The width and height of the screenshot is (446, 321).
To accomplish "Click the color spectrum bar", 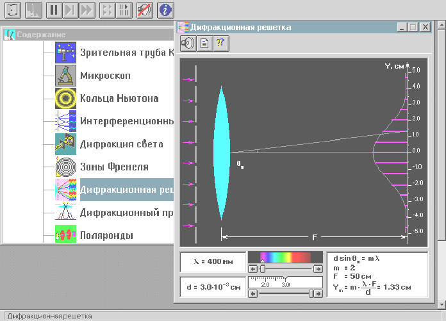I will point(285,258).
